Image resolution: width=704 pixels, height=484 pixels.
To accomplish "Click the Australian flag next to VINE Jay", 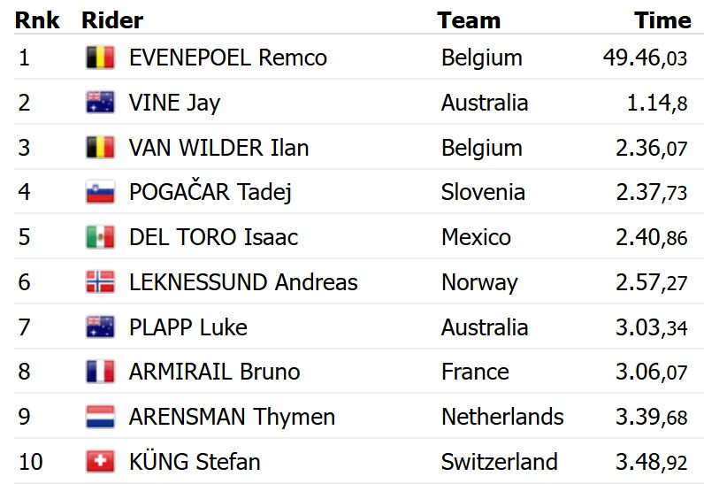I will [x=100, y=103].
